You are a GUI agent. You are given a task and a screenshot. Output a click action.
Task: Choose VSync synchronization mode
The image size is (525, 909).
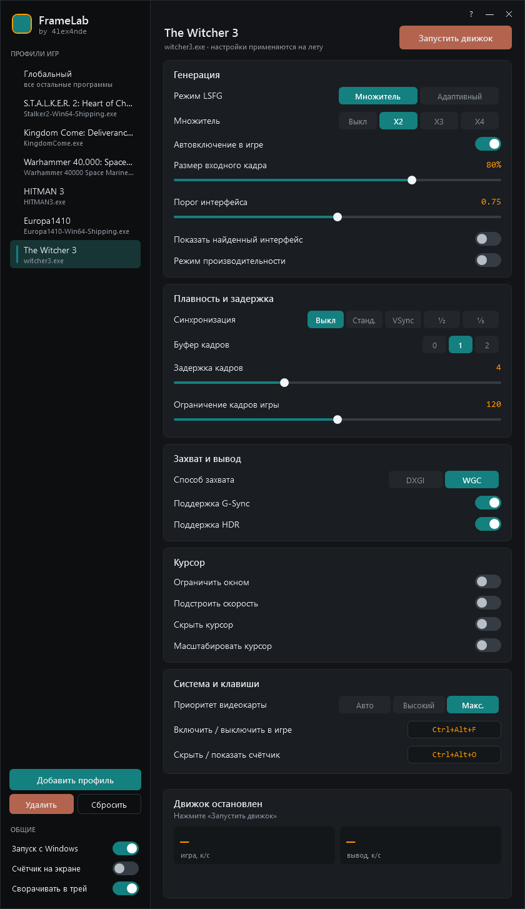(403, 320)
